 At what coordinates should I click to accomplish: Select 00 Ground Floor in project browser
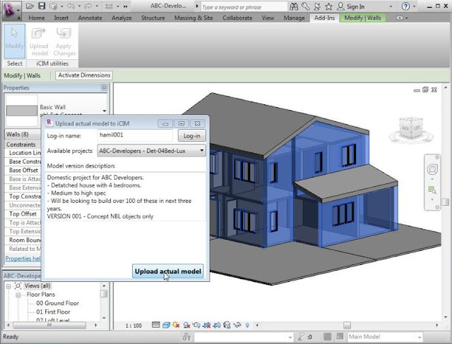(57, 303)
